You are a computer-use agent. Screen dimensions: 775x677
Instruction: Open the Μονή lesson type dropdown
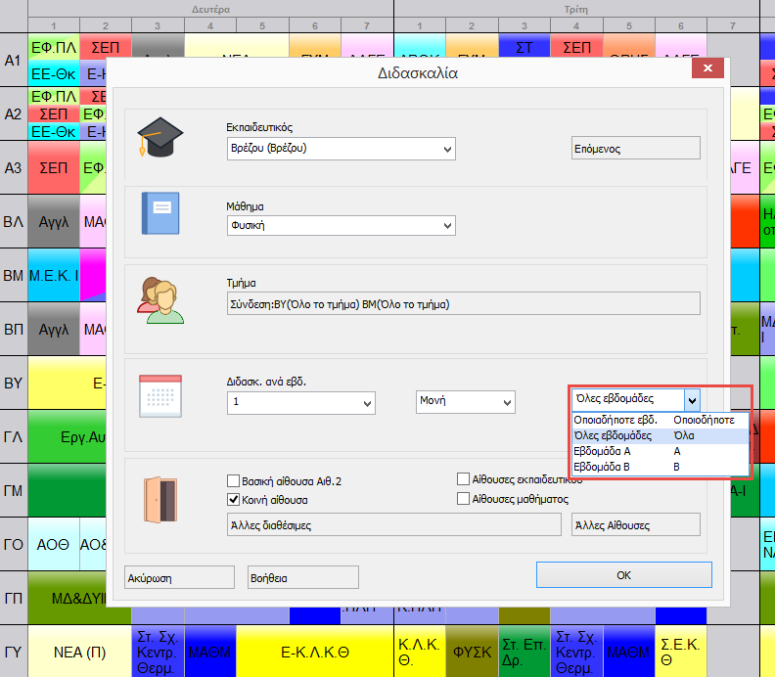(x=507, y=402)
